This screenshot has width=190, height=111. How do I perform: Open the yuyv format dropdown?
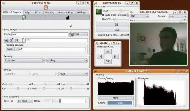pyautogui.click(x=45, y=74)
